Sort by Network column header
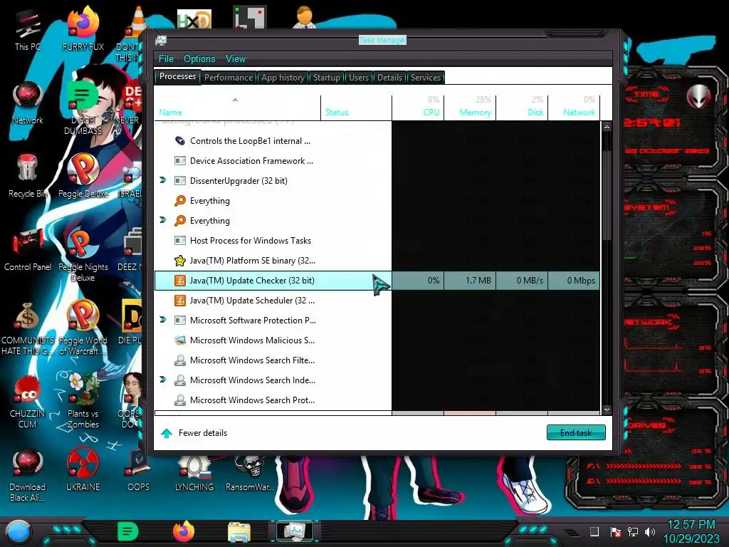Image resolution: width=729 pixels, height=547 pixels. (x=575, y=108)
